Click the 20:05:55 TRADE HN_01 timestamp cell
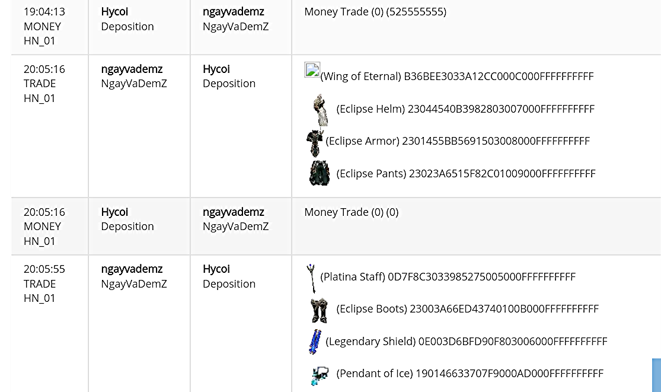The width and height of the screenshot is (661, 392). [x=50, y=283]
